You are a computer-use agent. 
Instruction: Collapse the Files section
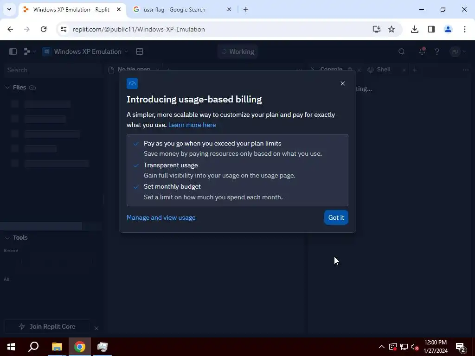pyautogui.click(x=7, y=88)
